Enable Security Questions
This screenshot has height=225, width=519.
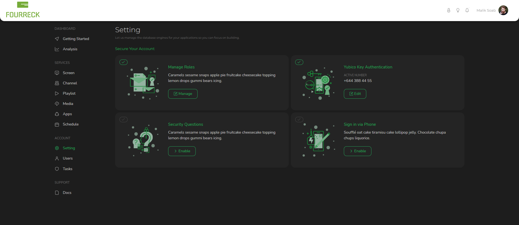[x=182, y=151]
